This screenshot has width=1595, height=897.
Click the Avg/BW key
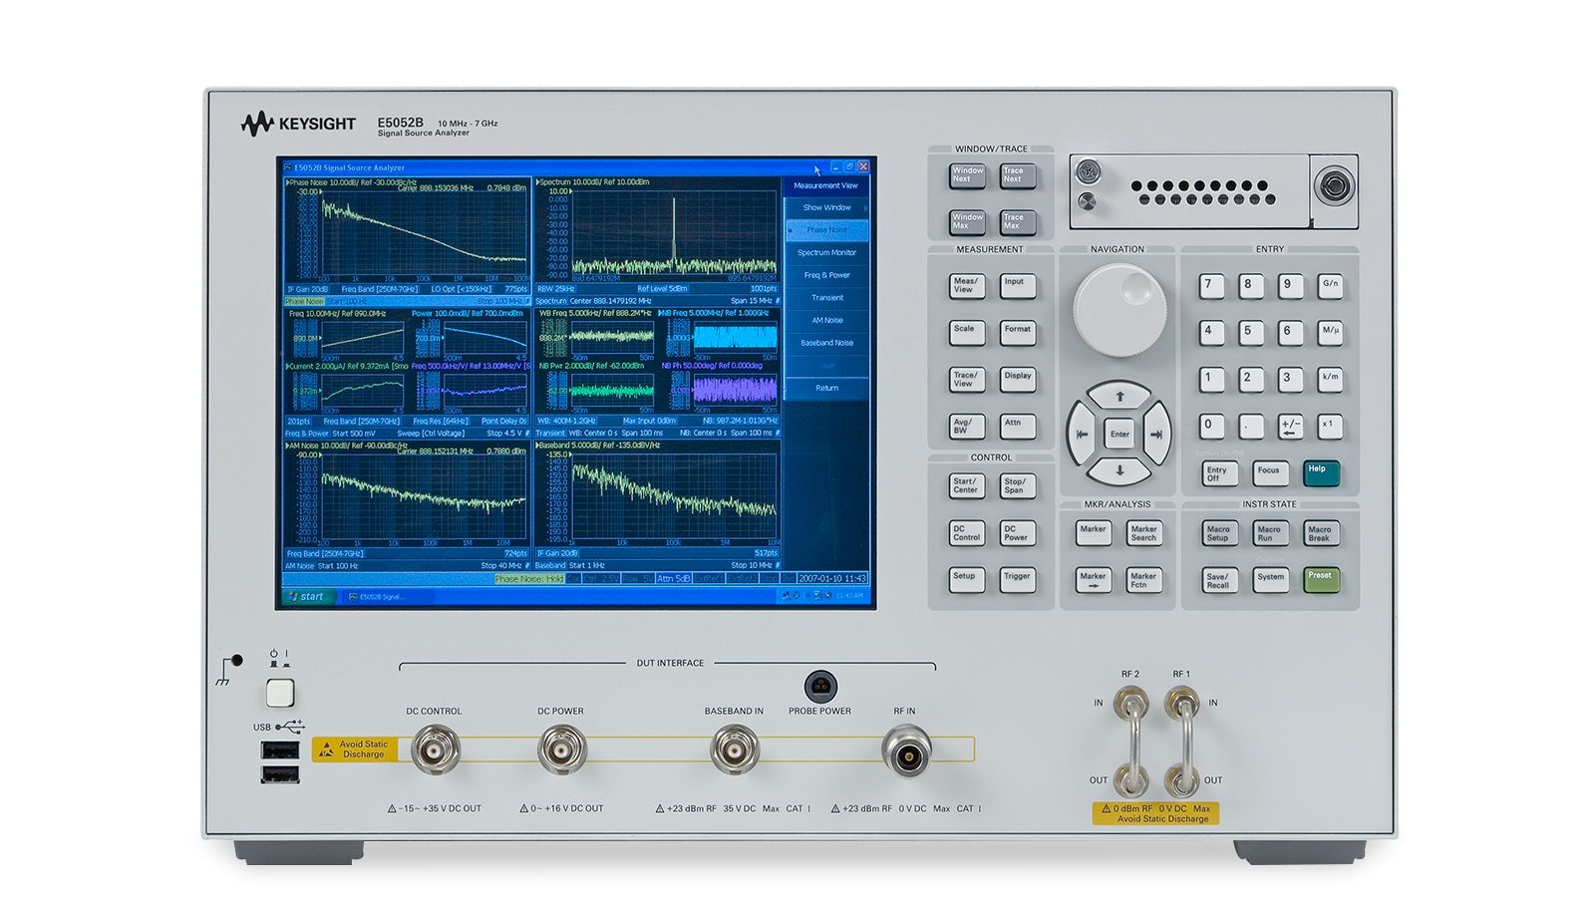pyautogui.click(x=966, y=427)
